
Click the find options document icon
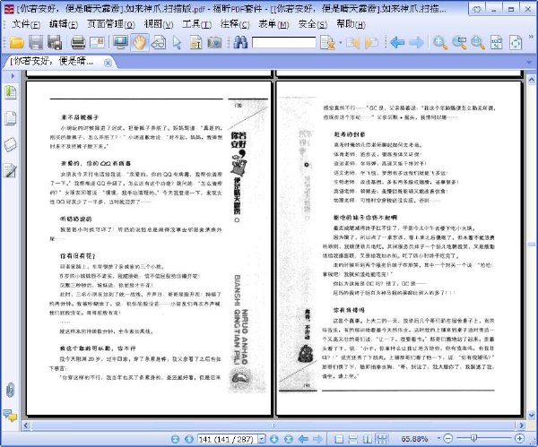327,43
